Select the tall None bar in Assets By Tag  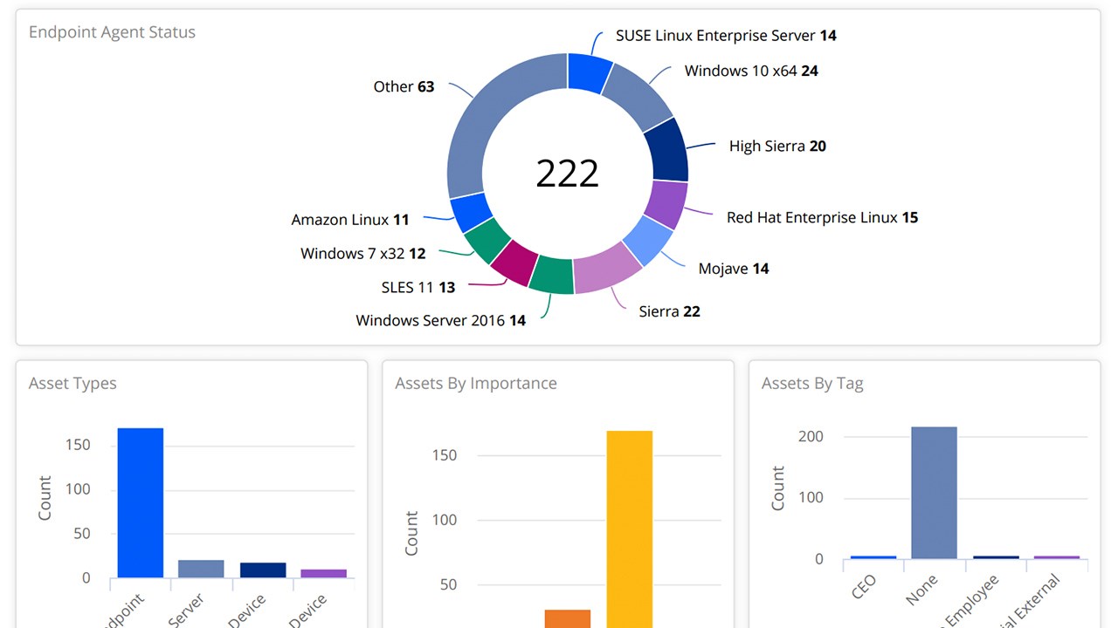[x=934, y=492]
